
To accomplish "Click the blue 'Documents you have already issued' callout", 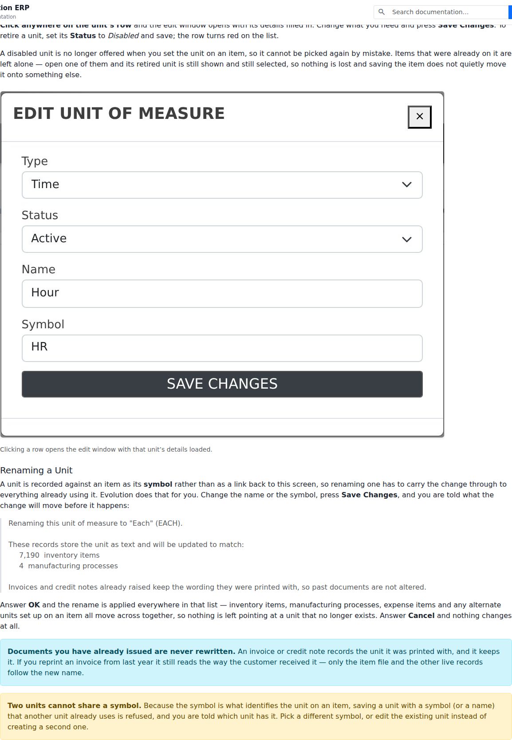I will point(256,662).
